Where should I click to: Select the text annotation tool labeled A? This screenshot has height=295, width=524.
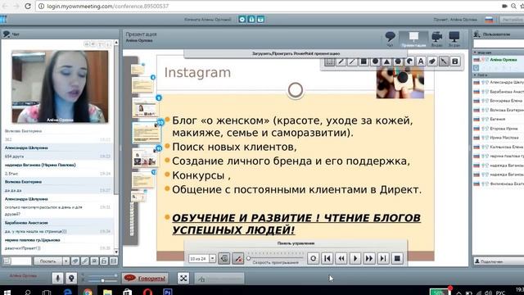(421, 61)
